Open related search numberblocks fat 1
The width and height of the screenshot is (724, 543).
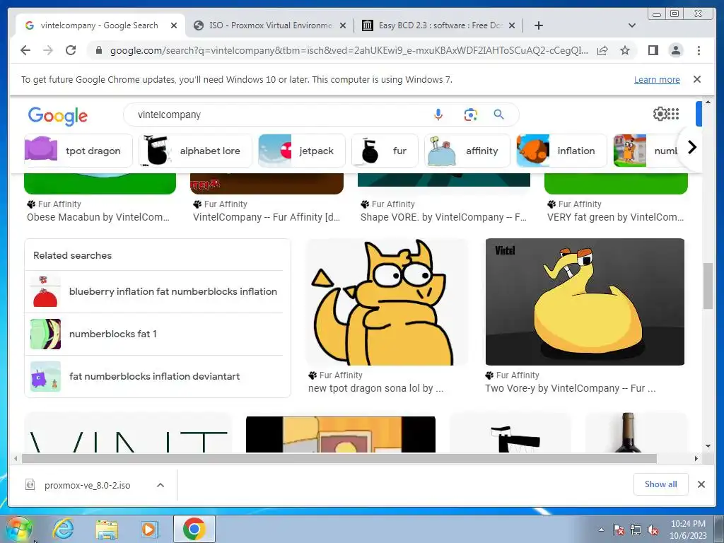(x=153, y=334)
